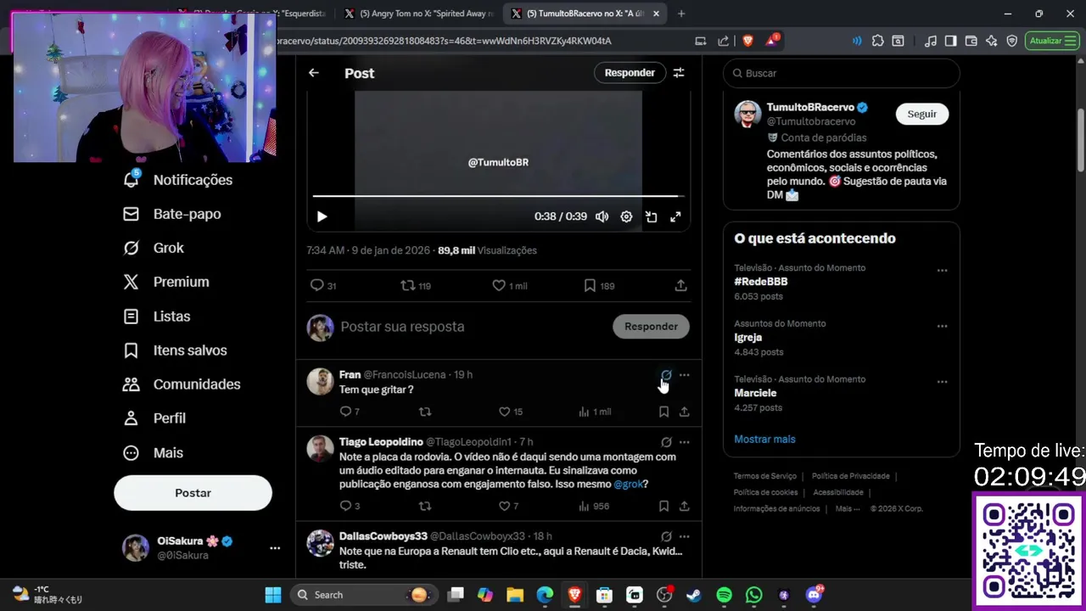
Task: Click the gray Responder submit button
Action: (x=651, y=327)
